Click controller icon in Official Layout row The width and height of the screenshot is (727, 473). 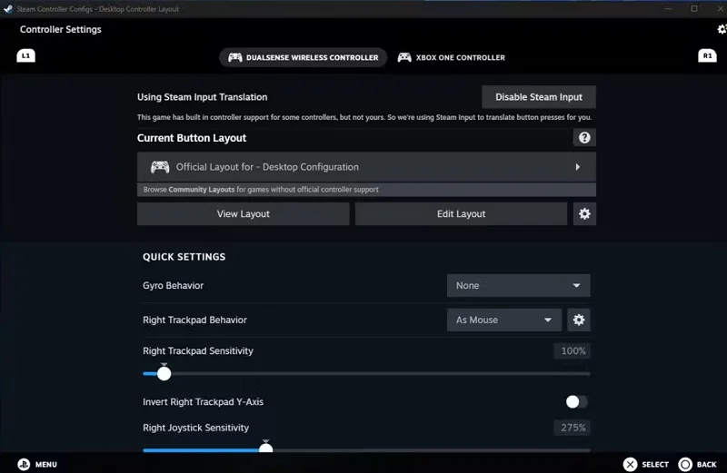point(160,167)
